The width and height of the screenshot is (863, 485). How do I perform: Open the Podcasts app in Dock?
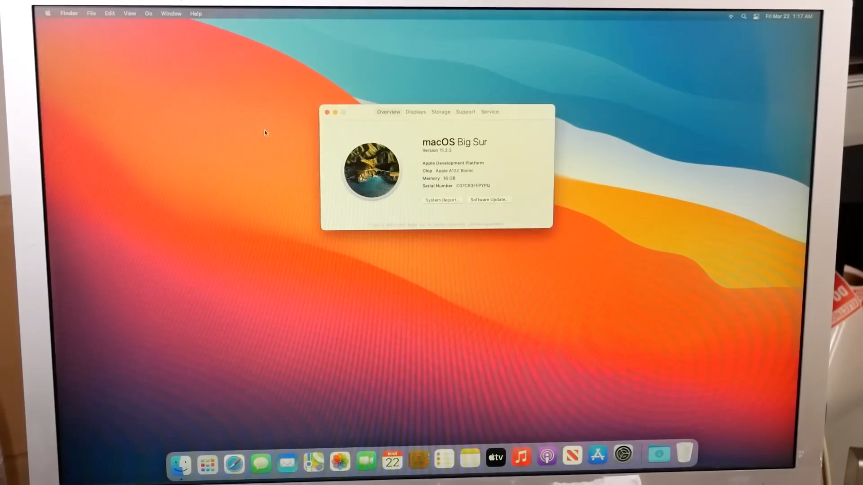point(547,456)
